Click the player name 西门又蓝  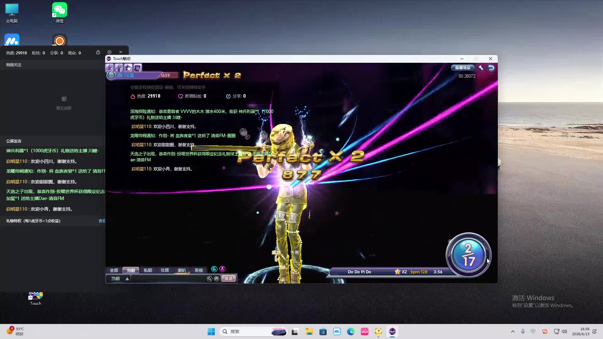click(126, 75)
